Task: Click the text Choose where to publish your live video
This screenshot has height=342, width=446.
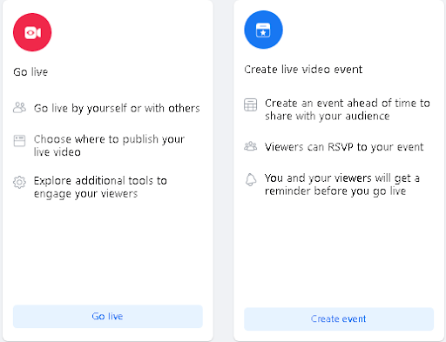Action: [109, 145]
